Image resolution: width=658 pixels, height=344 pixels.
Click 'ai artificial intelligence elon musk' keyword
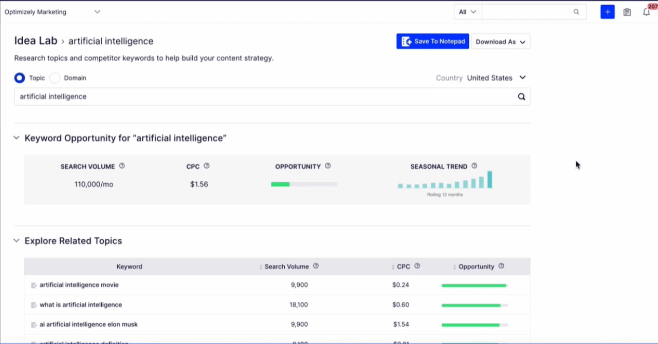pyautogui.click(x=89, y=324)
